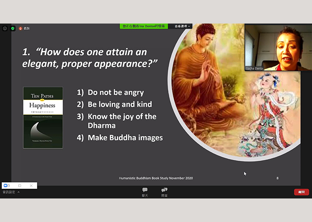312x222 pixels.
Task: Click the green encryption shield icon
Action: coord(13,28)
